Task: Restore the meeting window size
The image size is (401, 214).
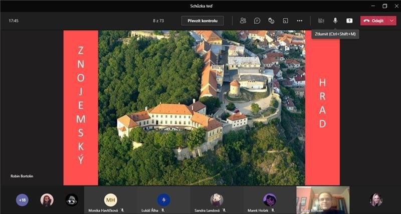Action: tap(384, 6)
